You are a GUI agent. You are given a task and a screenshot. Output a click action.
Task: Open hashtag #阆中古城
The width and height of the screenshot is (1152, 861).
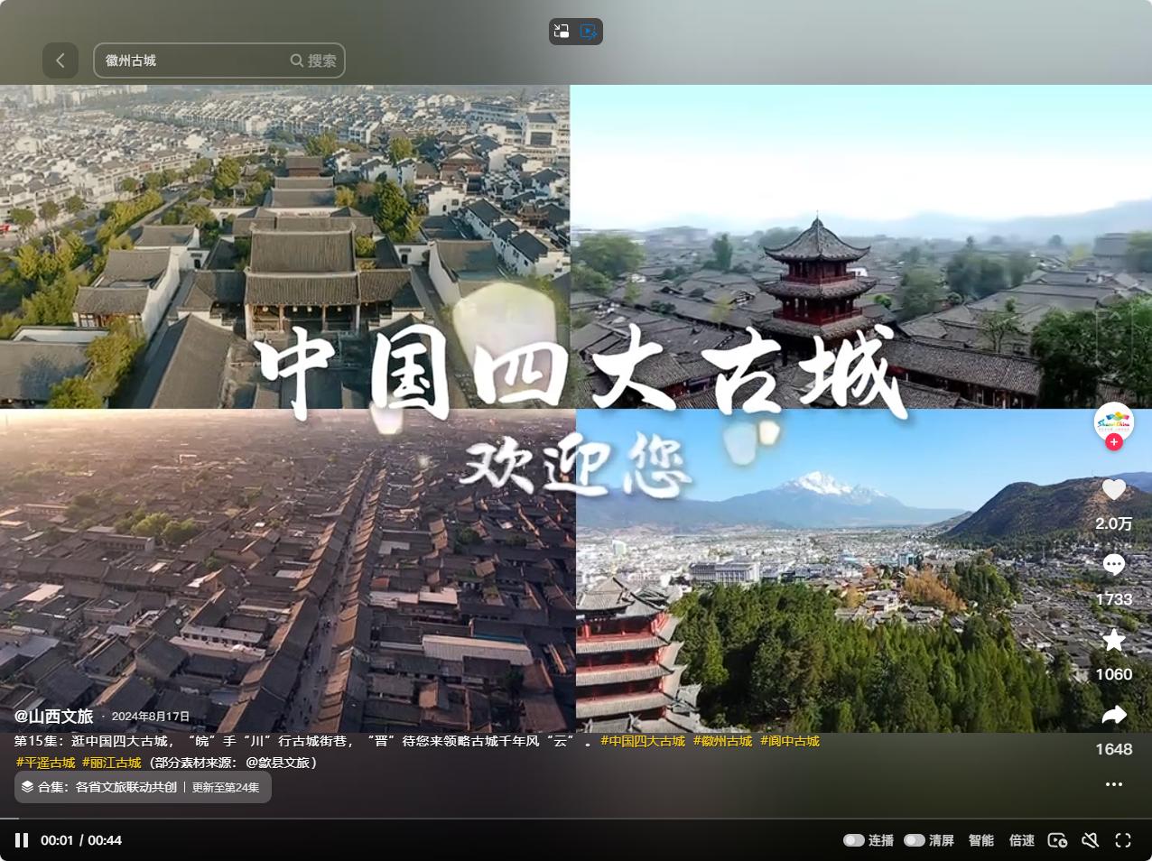tap(790, 741)
